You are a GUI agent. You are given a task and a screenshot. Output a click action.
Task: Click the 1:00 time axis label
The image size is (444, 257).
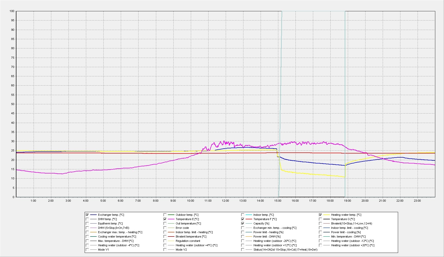pos(33,201)
